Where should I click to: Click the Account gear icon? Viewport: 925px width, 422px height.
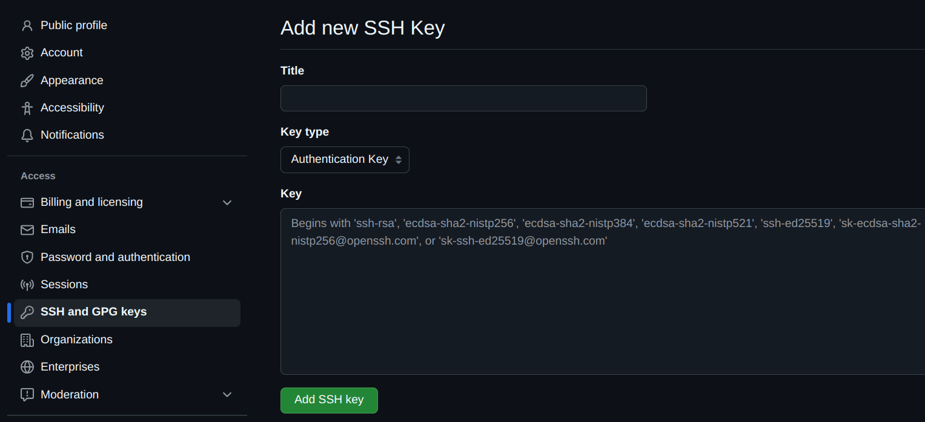pos(27,53)
